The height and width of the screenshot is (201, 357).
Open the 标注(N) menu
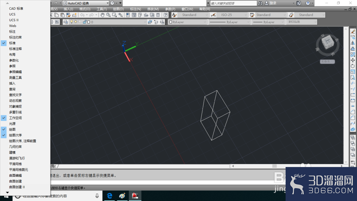[x=135, y=9]
